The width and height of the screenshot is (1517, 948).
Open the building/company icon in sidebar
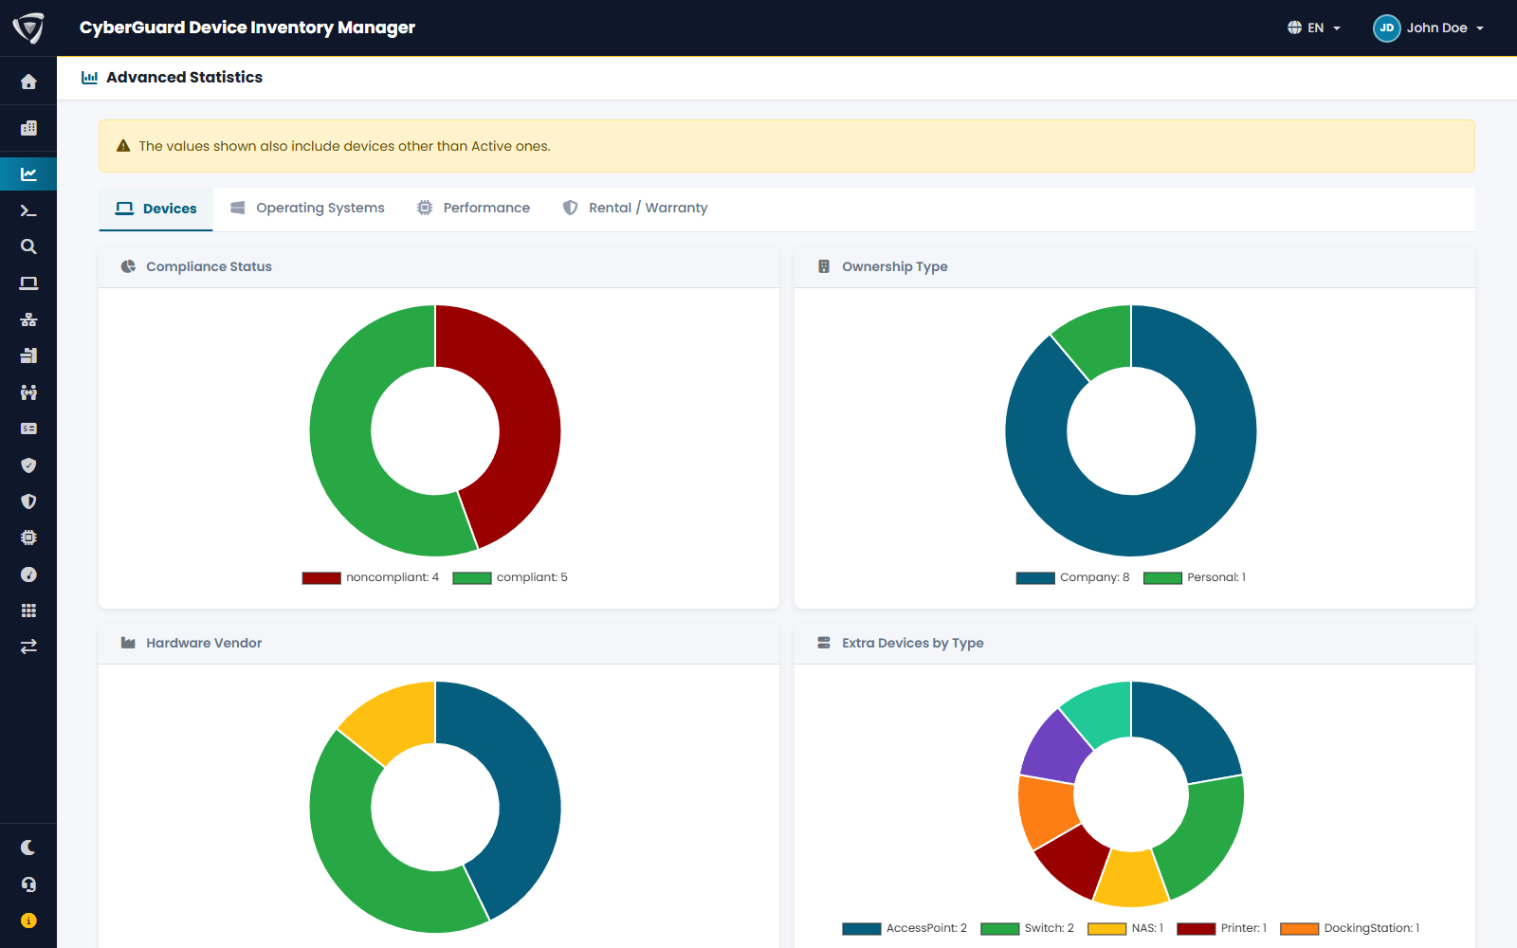pyautogui.click(x=28, y=128)
